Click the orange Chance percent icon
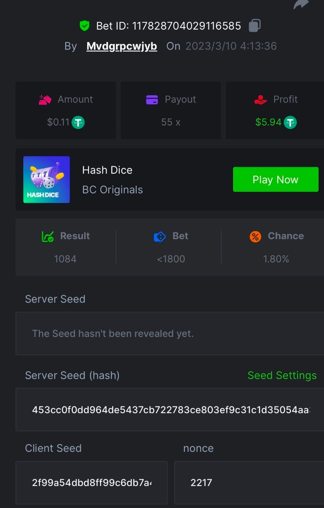The width and height of the screenshot is (324, 508). (255, 236)
